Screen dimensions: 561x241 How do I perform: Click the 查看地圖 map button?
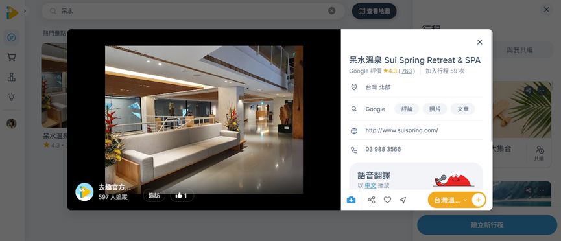pyautogui.click(x=374, y=11)
